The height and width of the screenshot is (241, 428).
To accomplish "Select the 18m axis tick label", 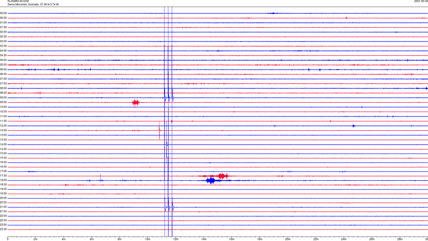I will [259, 239].
